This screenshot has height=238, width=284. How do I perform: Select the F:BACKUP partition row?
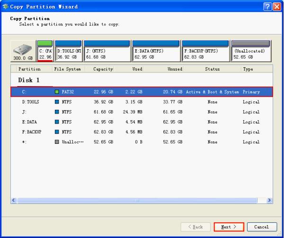point(142,132)
